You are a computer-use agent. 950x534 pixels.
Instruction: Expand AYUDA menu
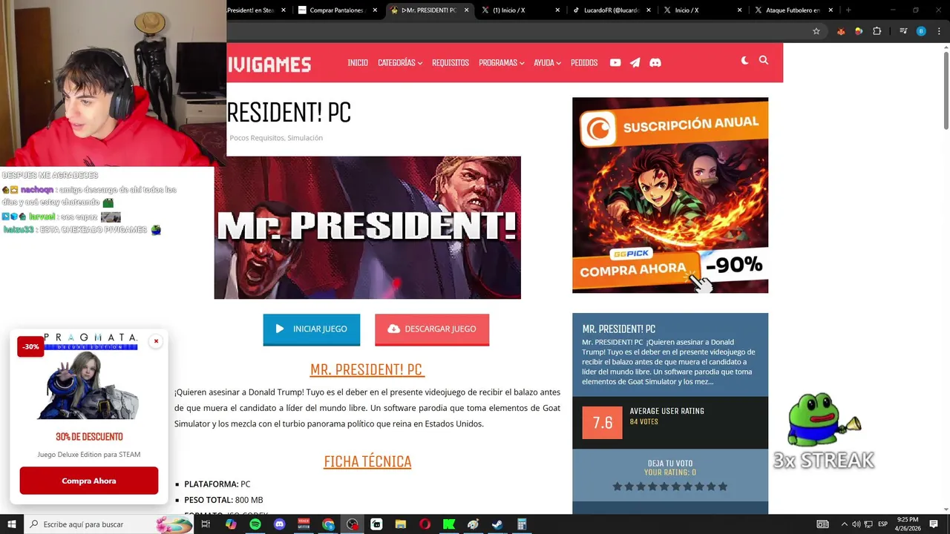[x=548, y=62]
